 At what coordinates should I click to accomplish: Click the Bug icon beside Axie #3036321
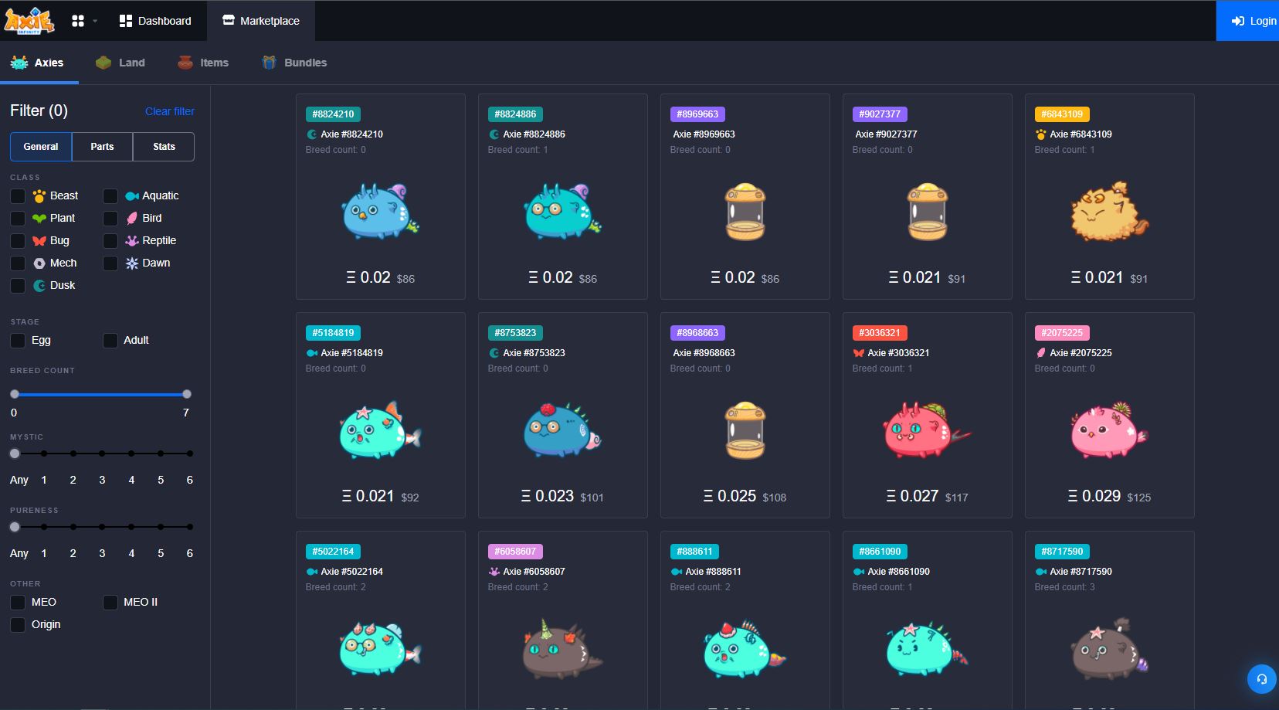point(859,353)
